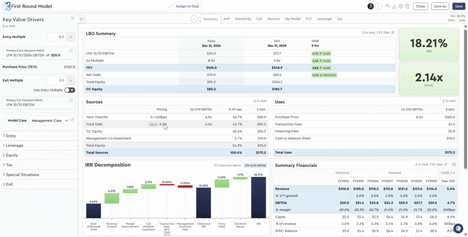Toggle Use Entry Multiple switch

(x=70, y=90)
